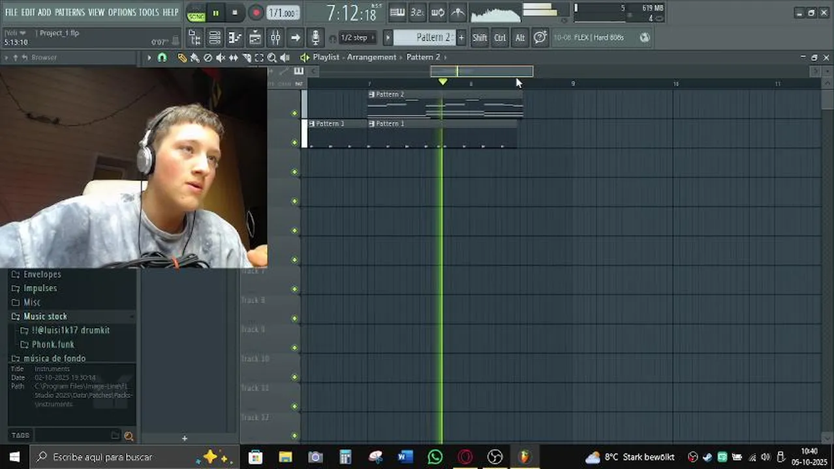Click the orange playhead marker on timeline
Viewport: 834px width, 469px height.
(x=443, y=82)
